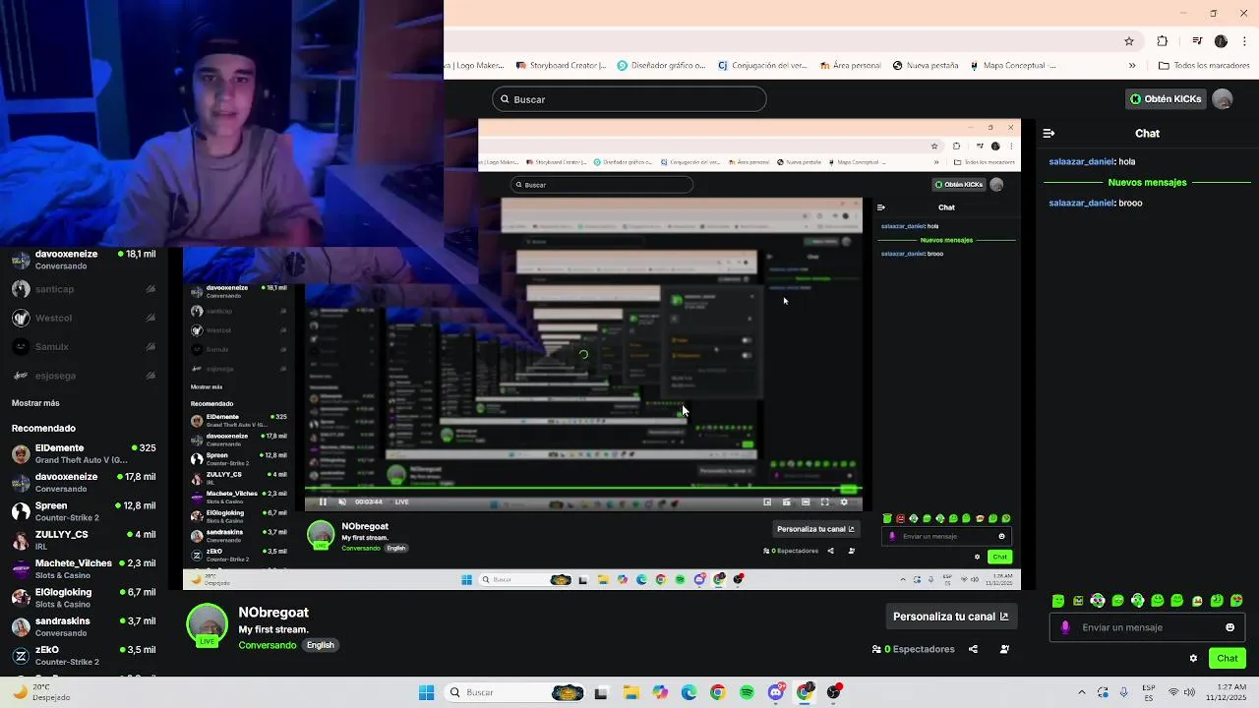Expand followed list with Mostrar más
Image resolution: width=1259 pixels, height=708 pixels.
(35, 403)
